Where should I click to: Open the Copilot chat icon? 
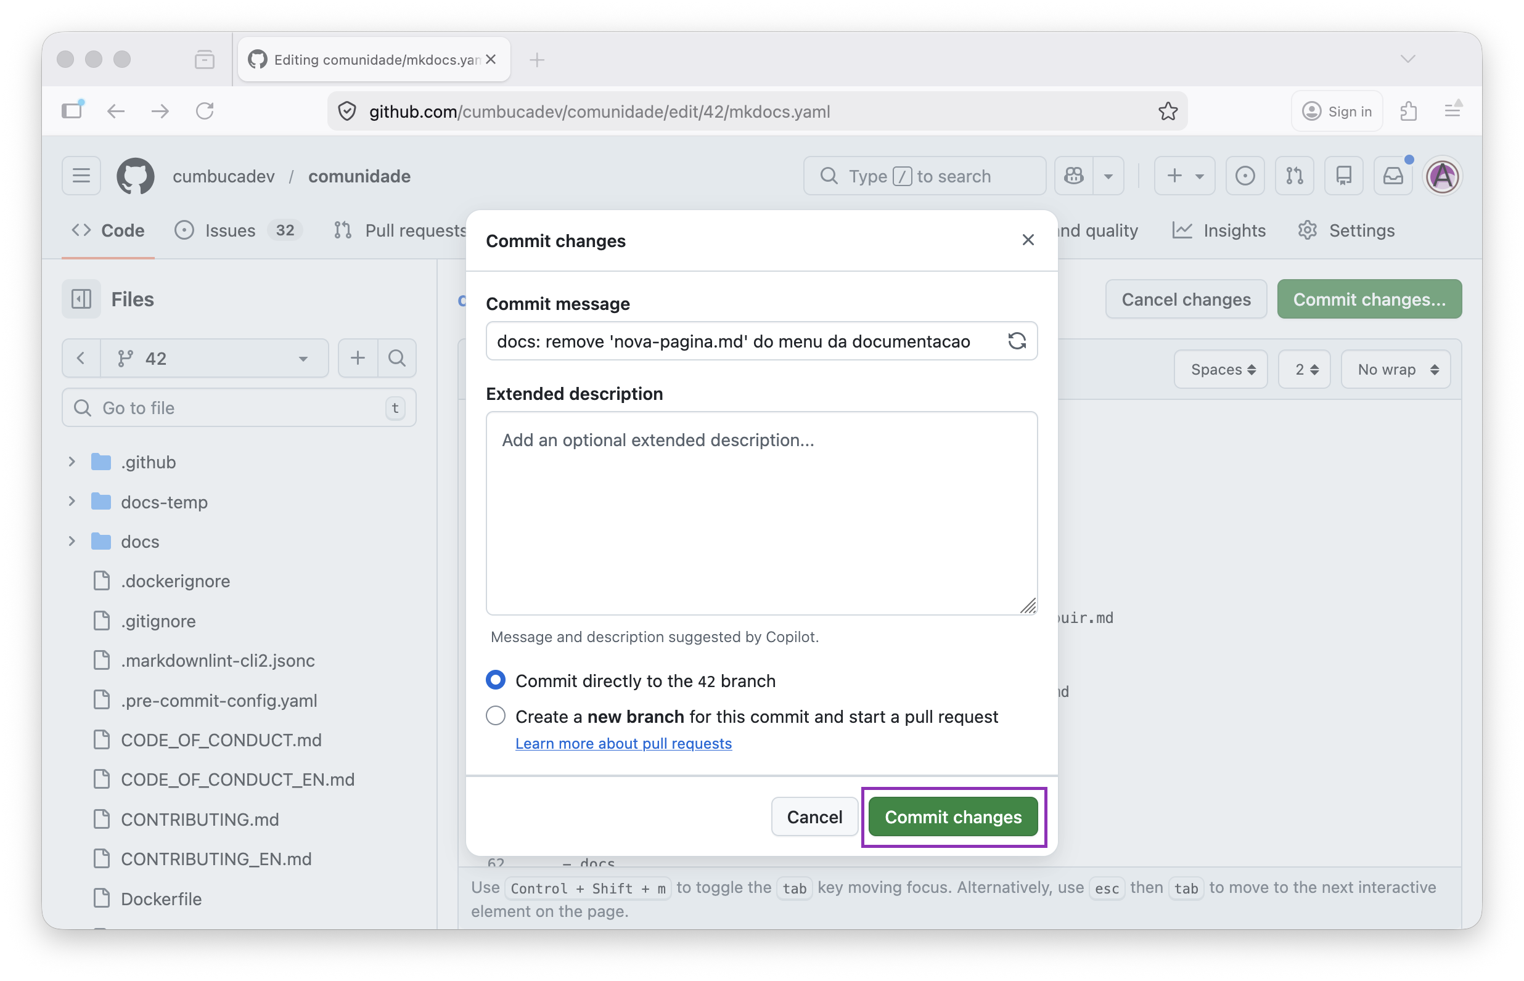click(1074, 176)
